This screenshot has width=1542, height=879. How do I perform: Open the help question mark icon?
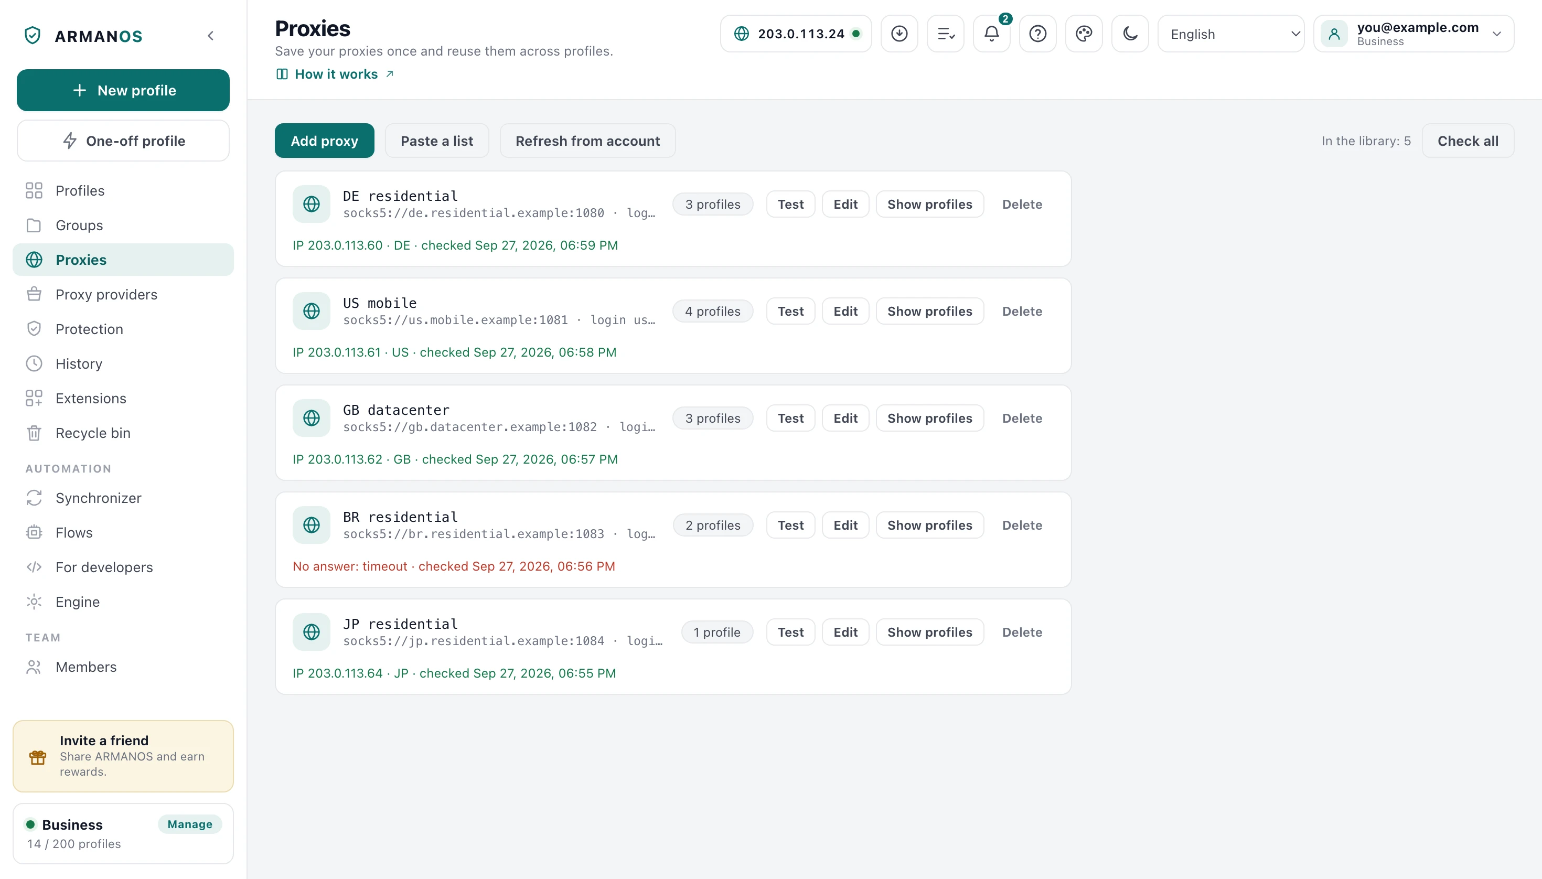pyautogui.click(x=1037, y=34)
